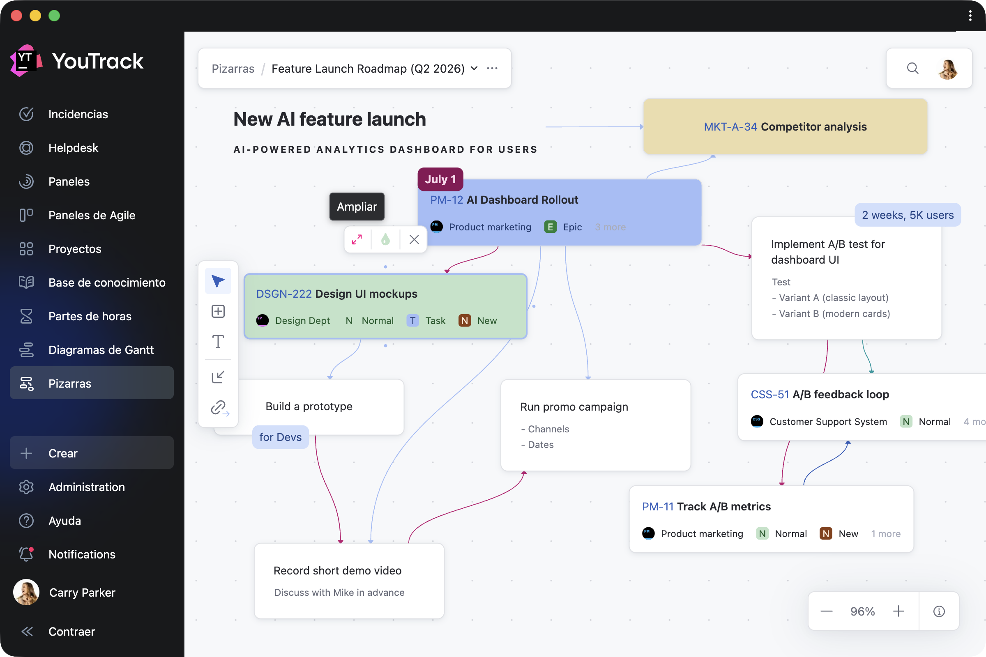Zoom out with the minus button
This screenshot has height=657, width=986.
[x=826, y=611]
